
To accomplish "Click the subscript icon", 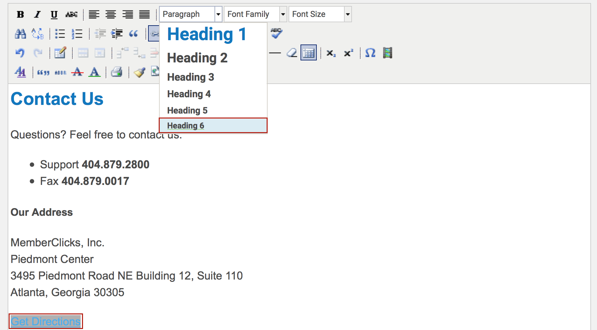I will 331,53.
